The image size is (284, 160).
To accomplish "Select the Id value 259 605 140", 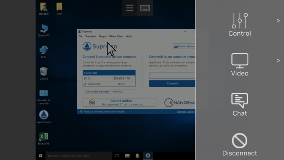I will pyautogui.click(x=122, y=78).
